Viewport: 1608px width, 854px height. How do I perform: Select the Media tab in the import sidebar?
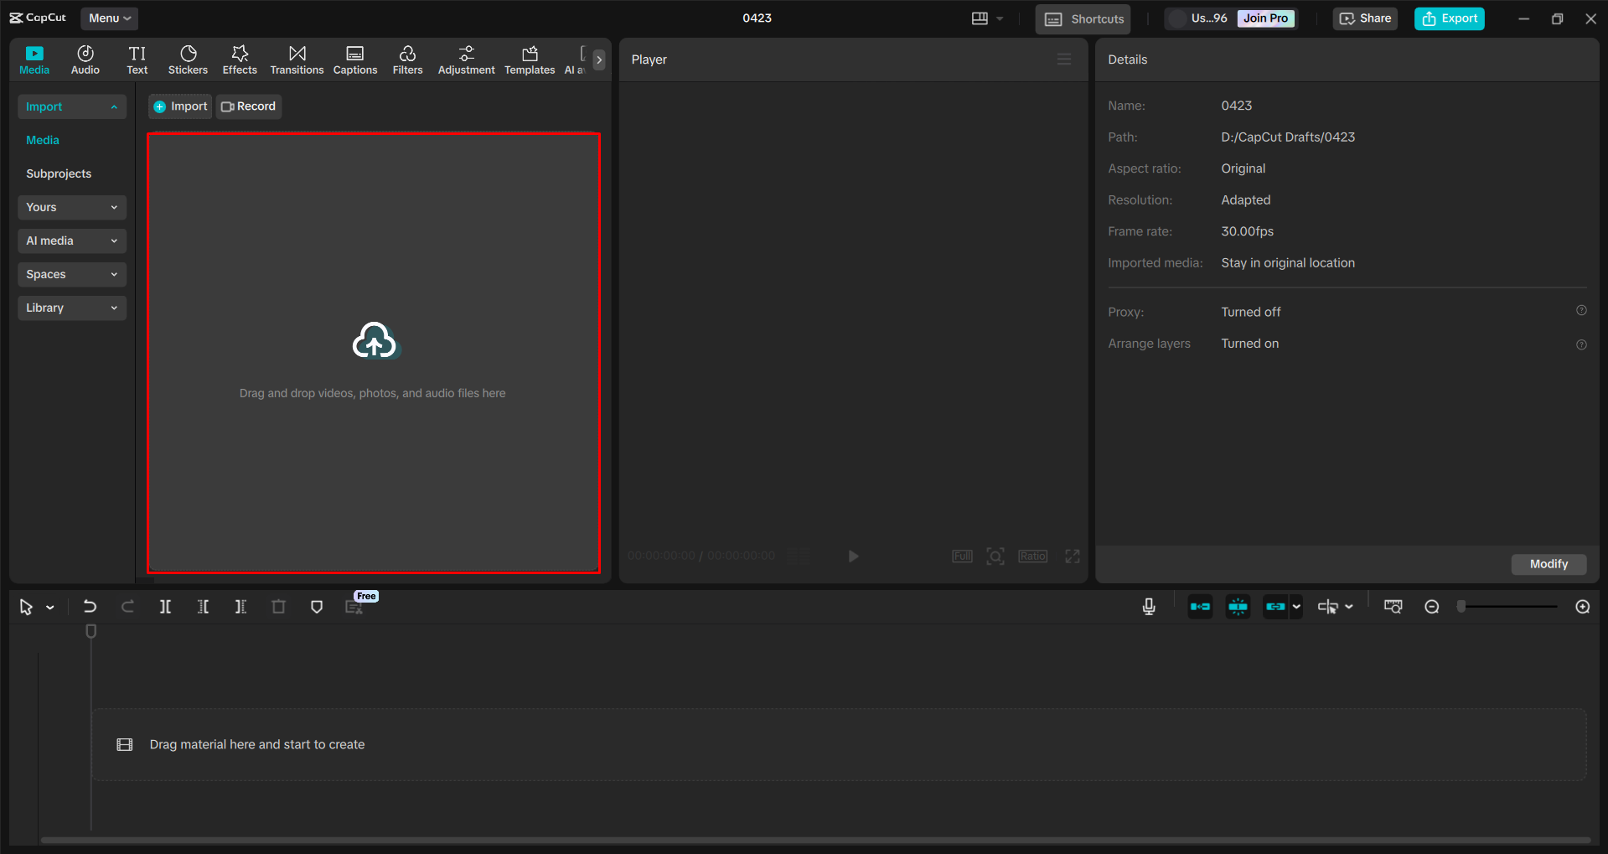coord(42,140)
